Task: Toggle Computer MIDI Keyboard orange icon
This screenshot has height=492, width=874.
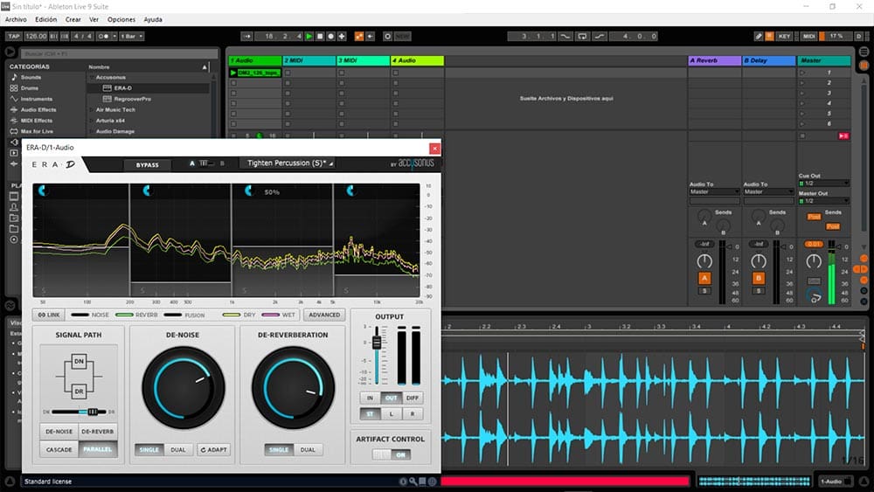Action: point(769,36)
